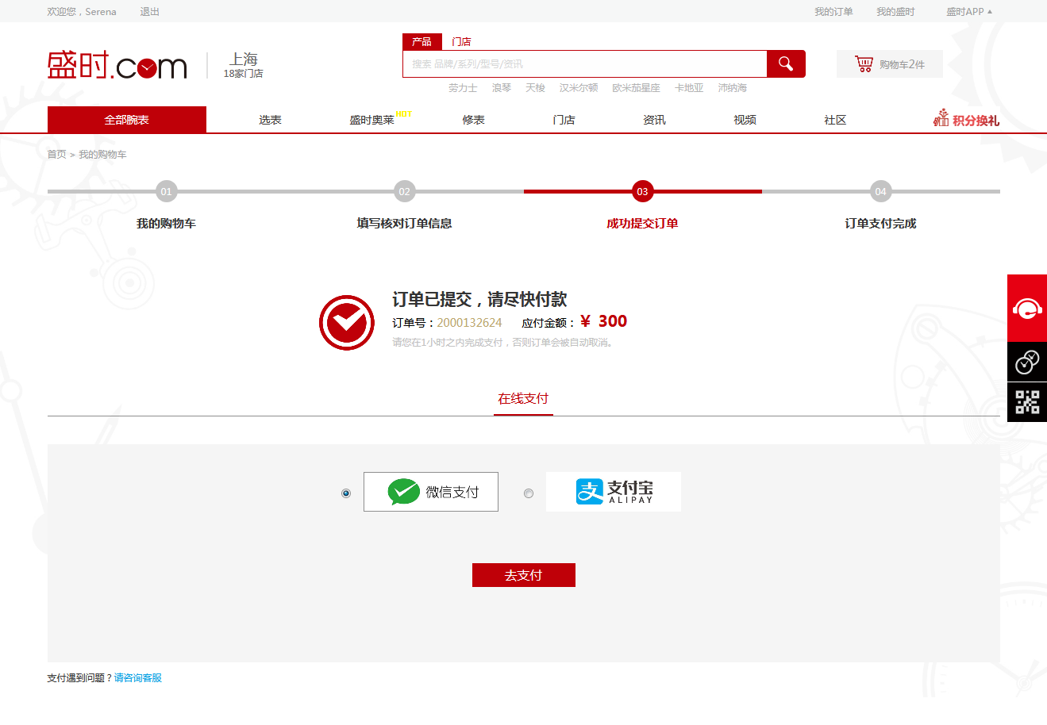Click the magnifier search icon button

(x=786, y=64)
